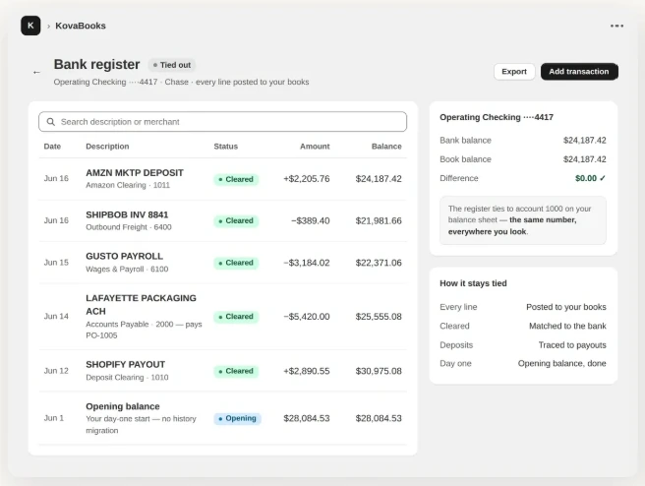Sort by the Balance column header
The height and width of the screenshot is (486, 645).
[386, 147]
